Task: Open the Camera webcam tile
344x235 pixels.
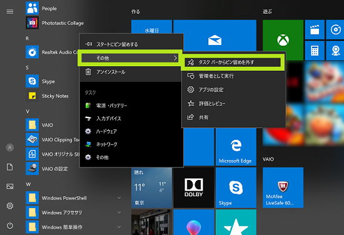Action: click(x=335, y=51)
